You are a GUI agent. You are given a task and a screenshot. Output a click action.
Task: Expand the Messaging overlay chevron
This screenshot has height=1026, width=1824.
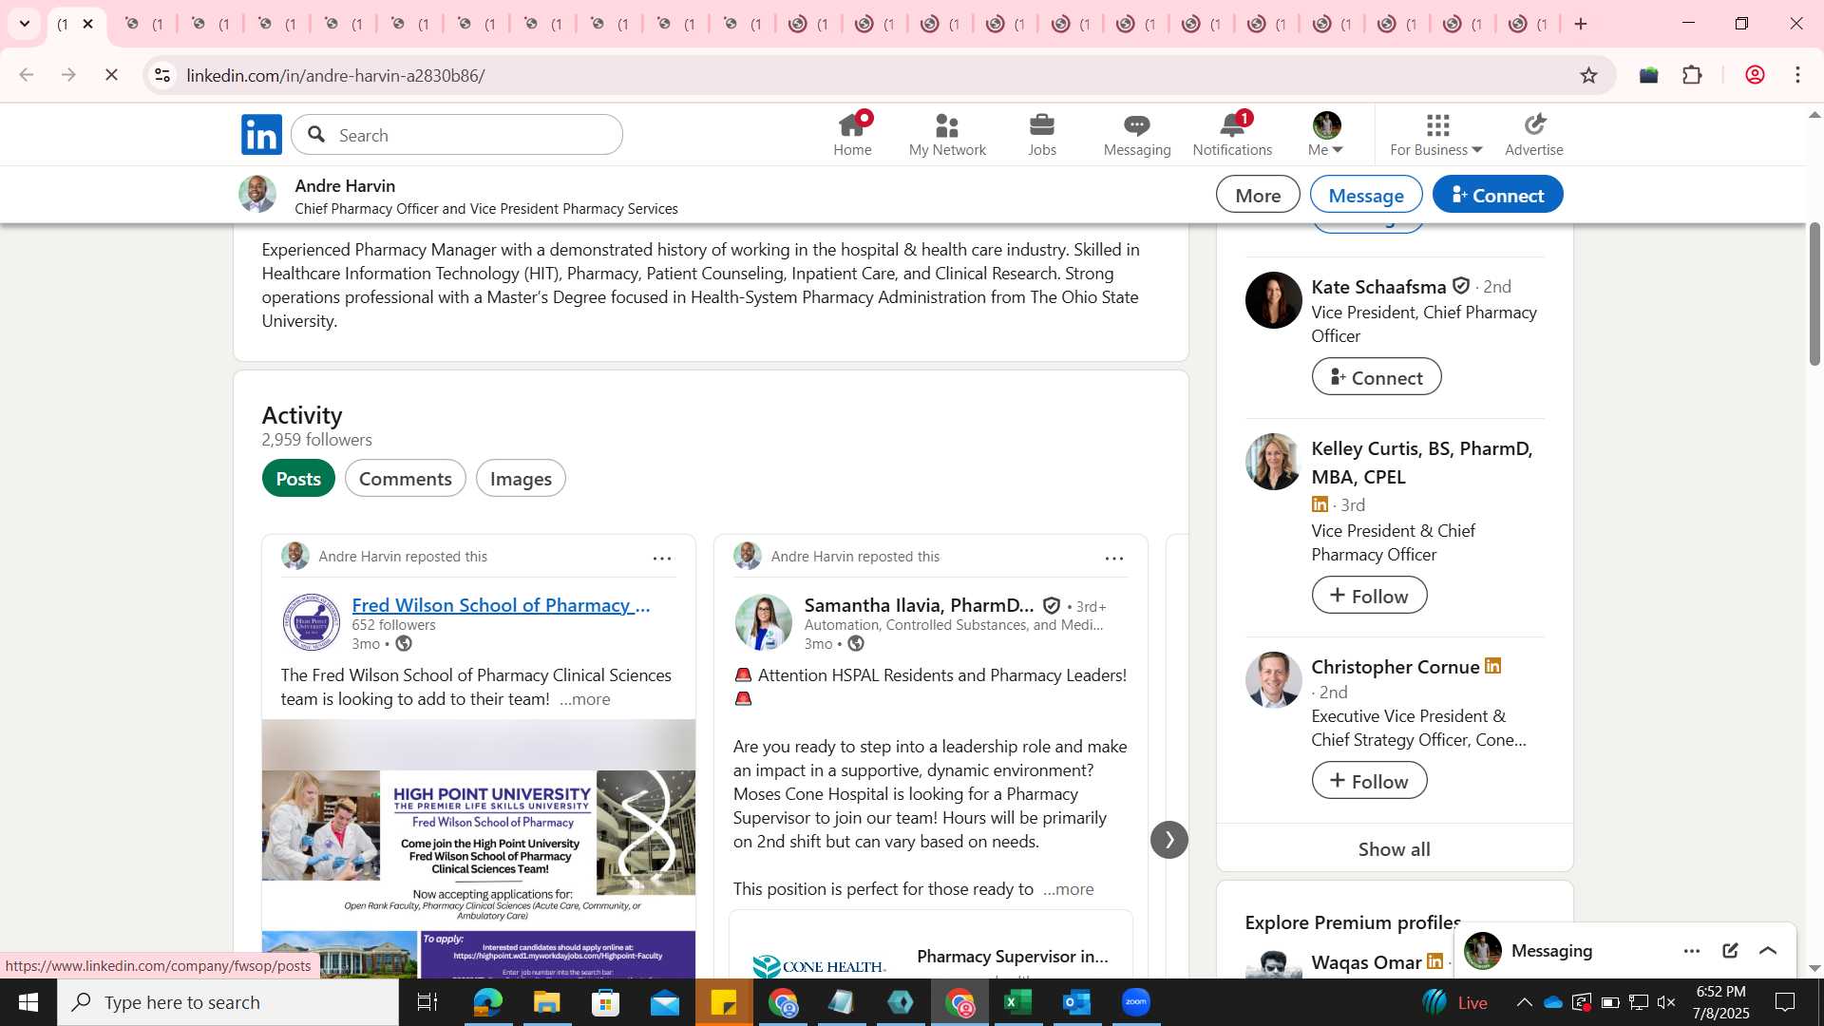point(1768,951)
